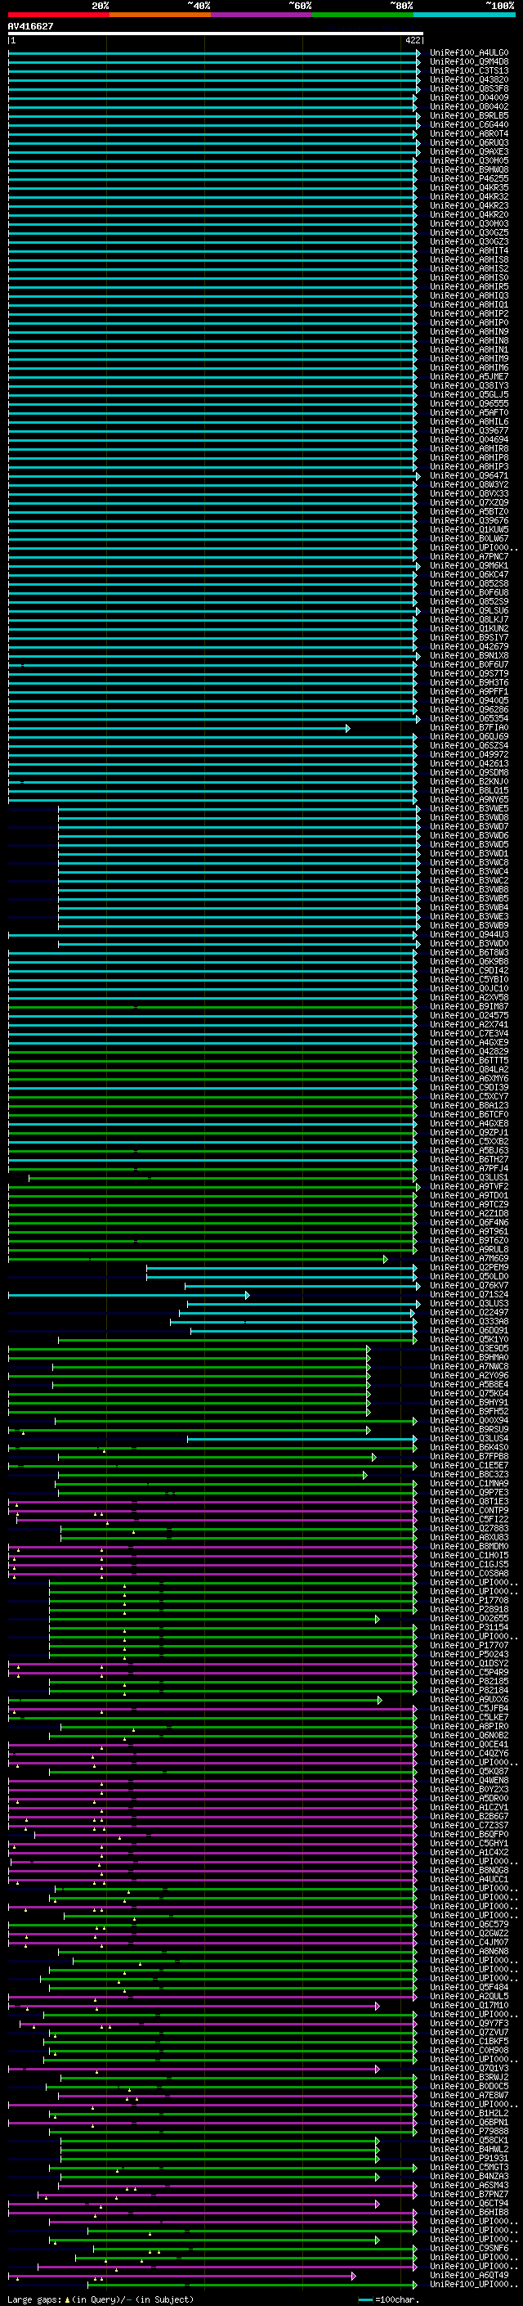Select the UniRef100_P79888 label
Viewport: 523px width, 2306px height.
point(469,2131)
